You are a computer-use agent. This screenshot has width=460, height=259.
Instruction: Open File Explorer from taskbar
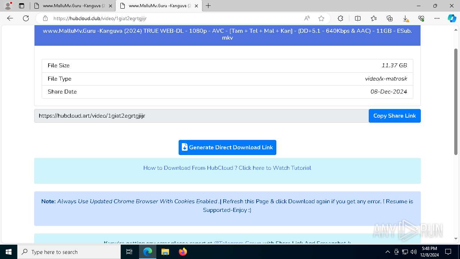(x=165, y=252)
